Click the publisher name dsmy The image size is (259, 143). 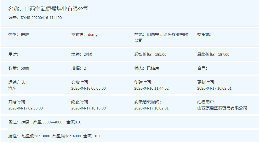[x=92, y=35]
